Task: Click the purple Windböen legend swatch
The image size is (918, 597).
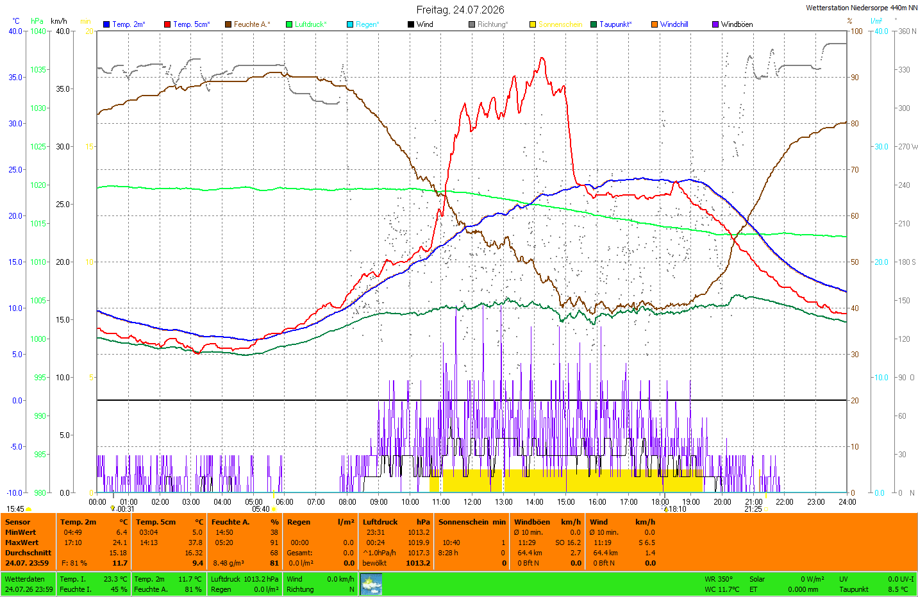Action: point(715,24)
